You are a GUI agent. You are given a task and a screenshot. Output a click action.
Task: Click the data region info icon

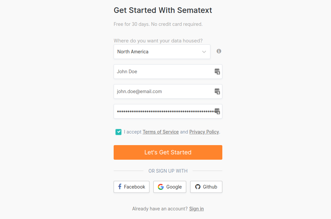219,51
